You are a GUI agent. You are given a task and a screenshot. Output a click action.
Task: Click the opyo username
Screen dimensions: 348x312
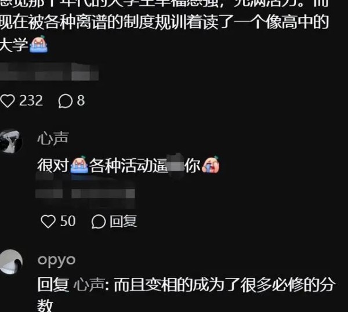click(x=56, y=261)
